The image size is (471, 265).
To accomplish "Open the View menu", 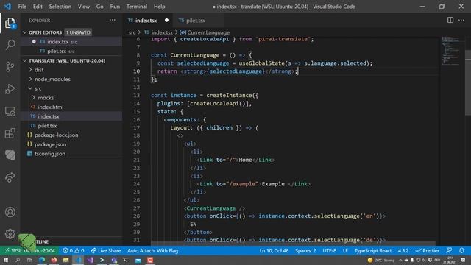I will (x=83, y=7).
